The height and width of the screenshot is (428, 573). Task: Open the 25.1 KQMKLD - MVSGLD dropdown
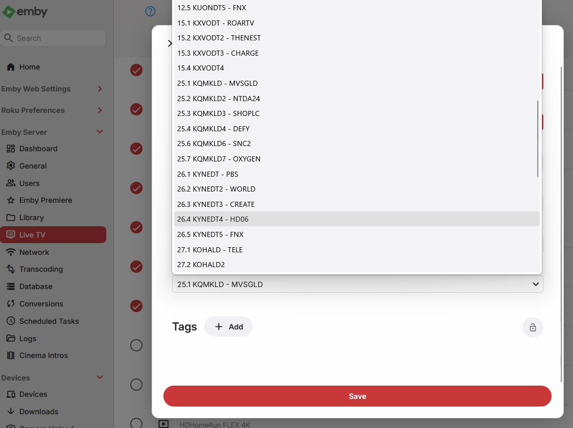point(357,284)
